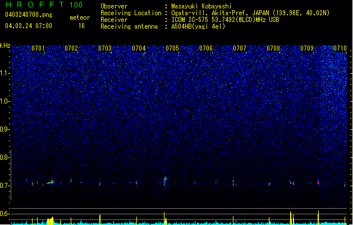
Task: Click the kHz axis unit label
Action: [5, 46]
